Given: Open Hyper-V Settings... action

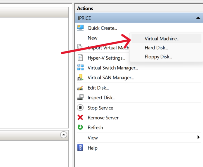Looking at the screenshot, I should (x=106, y=58).
